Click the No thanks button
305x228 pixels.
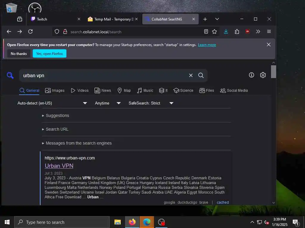tap(19, 54)
